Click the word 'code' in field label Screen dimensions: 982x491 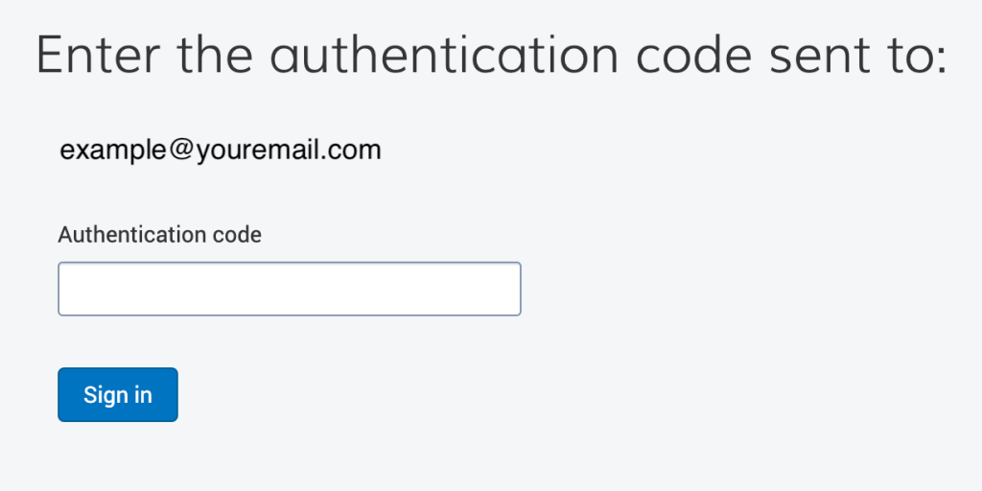pyautogui.click(x=237, y=235)
